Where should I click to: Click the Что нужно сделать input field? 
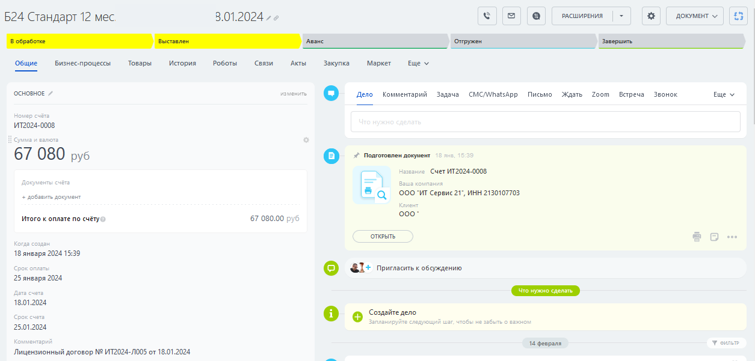point(541,122)
